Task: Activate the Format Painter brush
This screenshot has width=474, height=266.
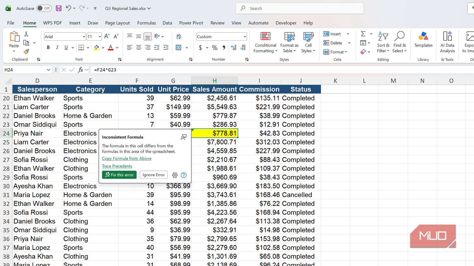Action: (26, 52)
